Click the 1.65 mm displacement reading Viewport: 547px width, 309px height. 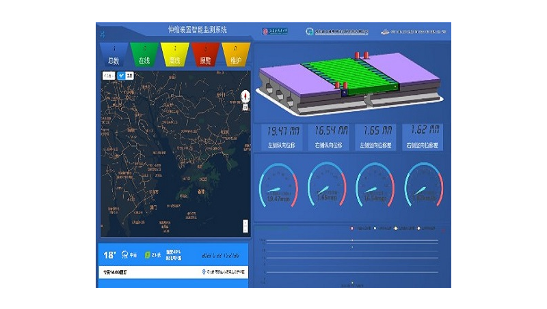coord(377,130)
